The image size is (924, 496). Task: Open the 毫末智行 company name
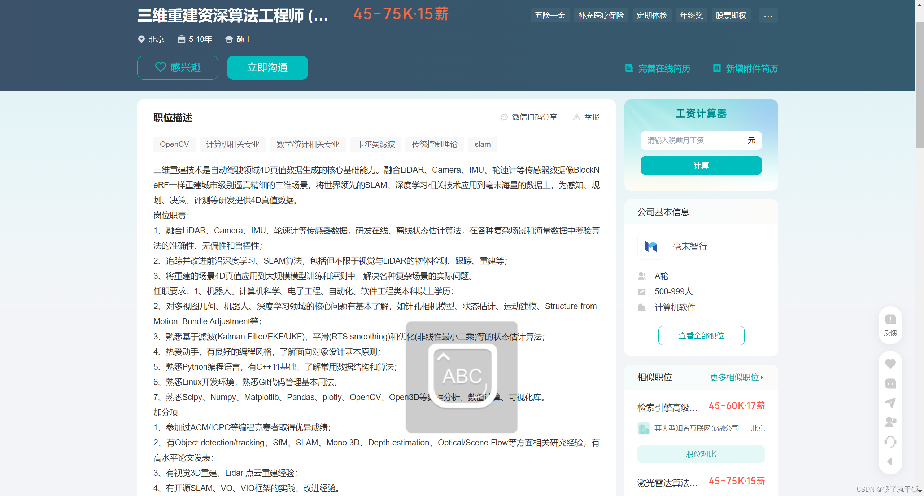[x=690, y=246]
